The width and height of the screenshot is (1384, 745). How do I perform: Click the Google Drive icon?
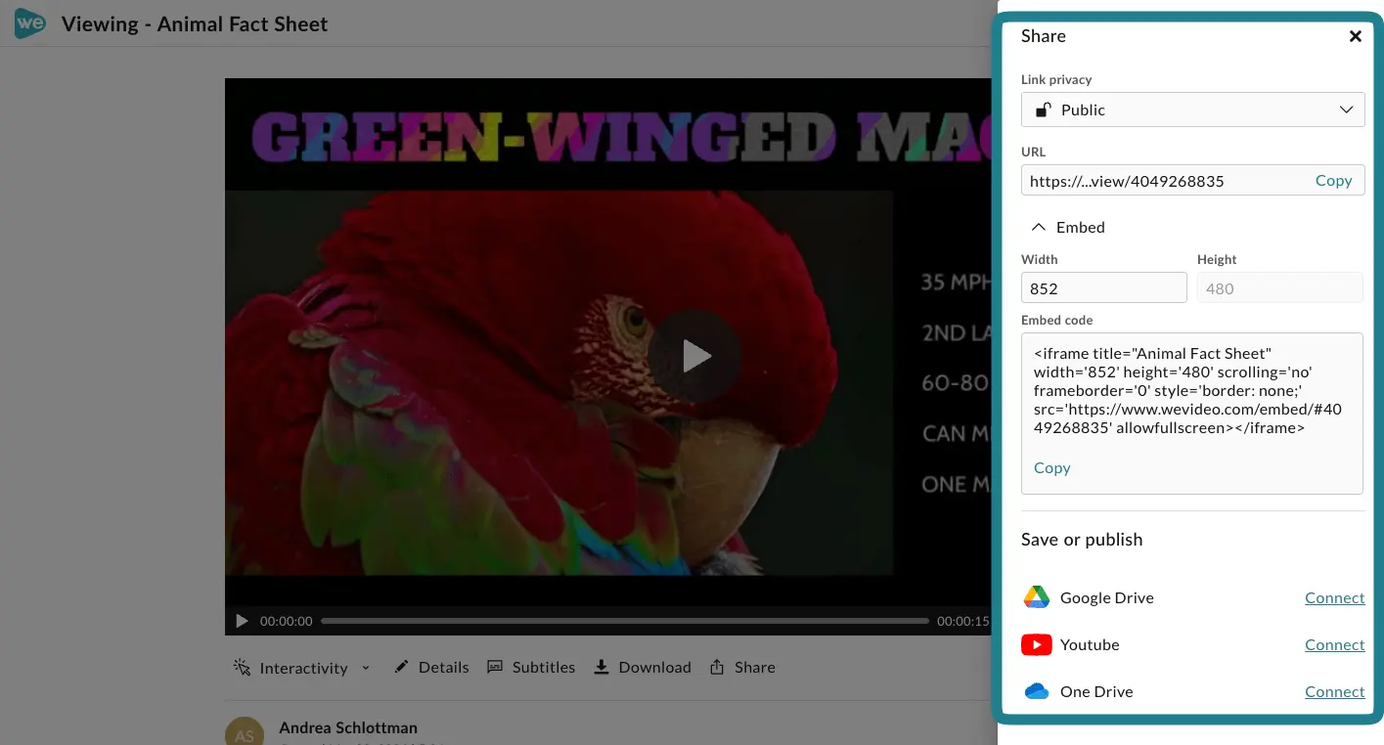[1037, 597]
